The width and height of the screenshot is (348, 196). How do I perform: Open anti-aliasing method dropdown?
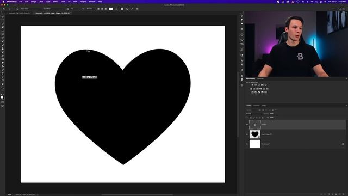(91, 9)
